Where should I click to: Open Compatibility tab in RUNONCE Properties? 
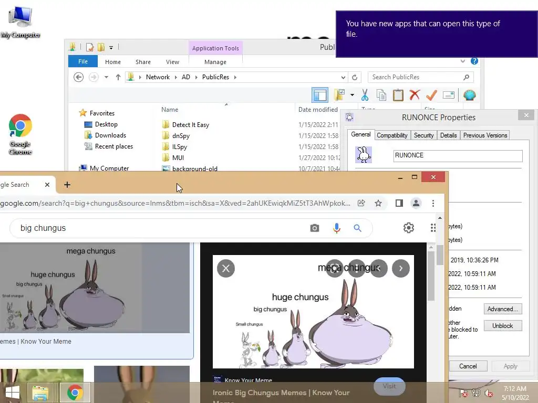pos(392,135)
